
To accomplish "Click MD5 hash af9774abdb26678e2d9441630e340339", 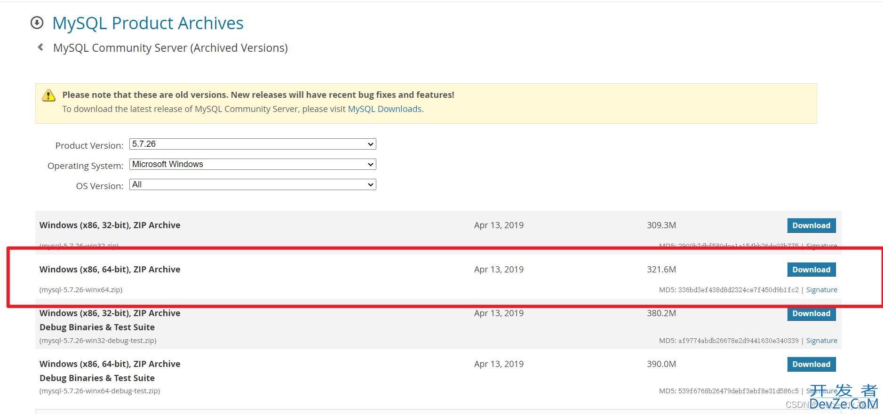I will coord(738,341).
